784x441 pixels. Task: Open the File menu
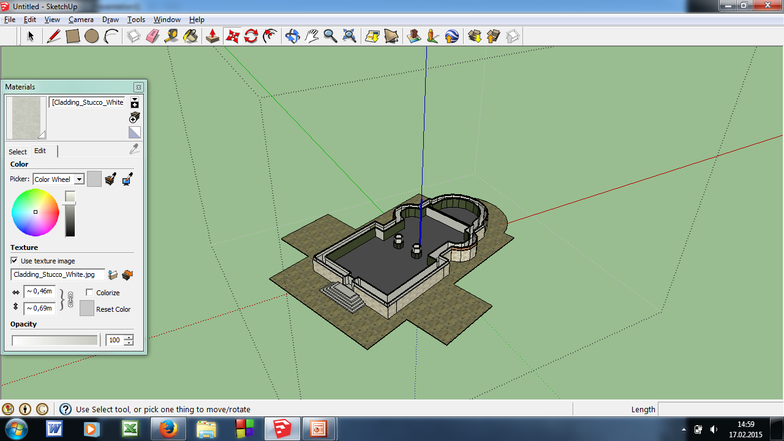tap(10, 20)
